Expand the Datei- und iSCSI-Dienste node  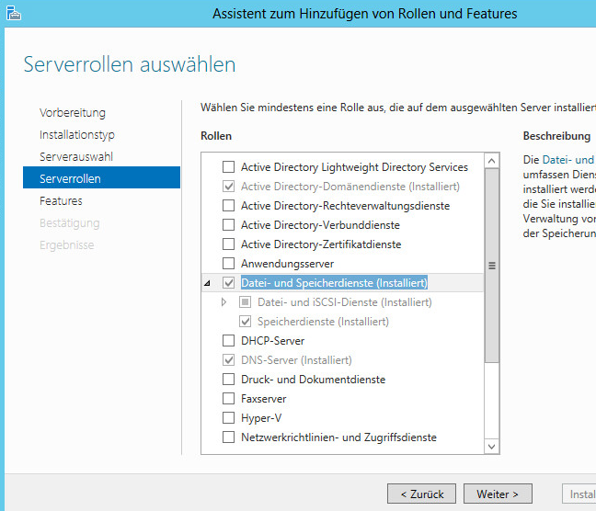coord(223,302)
